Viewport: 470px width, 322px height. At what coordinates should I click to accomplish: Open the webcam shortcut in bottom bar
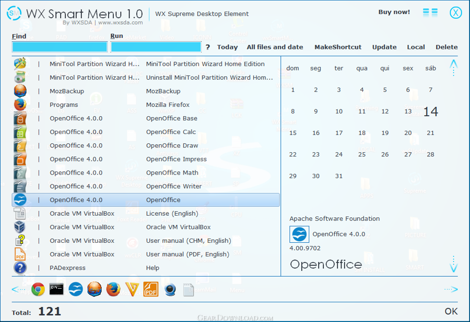point(170,289)
